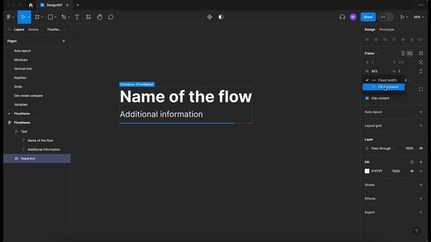Toggle the Dev Mode switch
This screenshot has width=431, height=242.
[x=386, y=17]
